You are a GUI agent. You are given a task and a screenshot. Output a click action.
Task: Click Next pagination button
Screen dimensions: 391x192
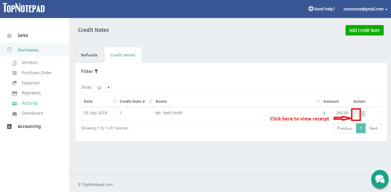[x=373, y=128]
